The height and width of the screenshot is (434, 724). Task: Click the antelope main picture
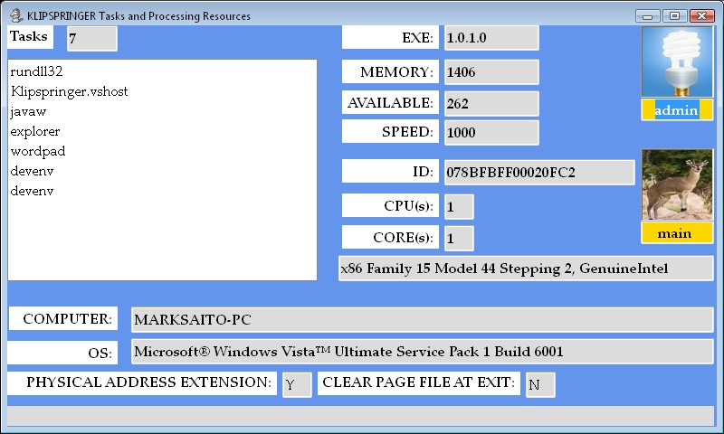677,184
